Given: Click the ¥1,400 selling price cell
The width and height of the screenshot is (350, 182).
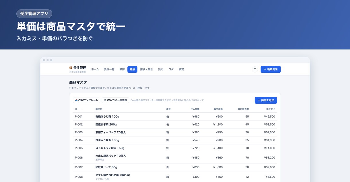Looking at the screenshot, I should pos(218,148).
